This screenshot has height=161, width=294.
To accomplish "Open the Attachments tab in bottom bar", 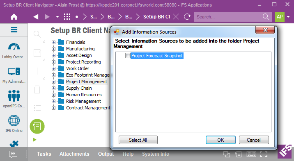I will 74,154.
